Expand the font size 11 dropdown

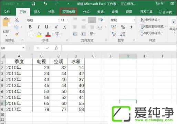(x=67, y=20)
